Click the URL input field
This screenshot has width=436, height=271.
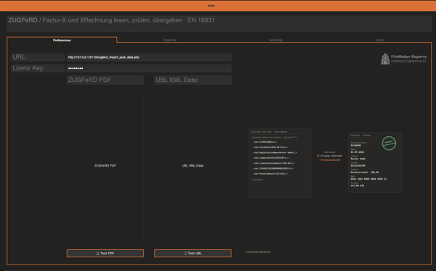click(149, 57)
